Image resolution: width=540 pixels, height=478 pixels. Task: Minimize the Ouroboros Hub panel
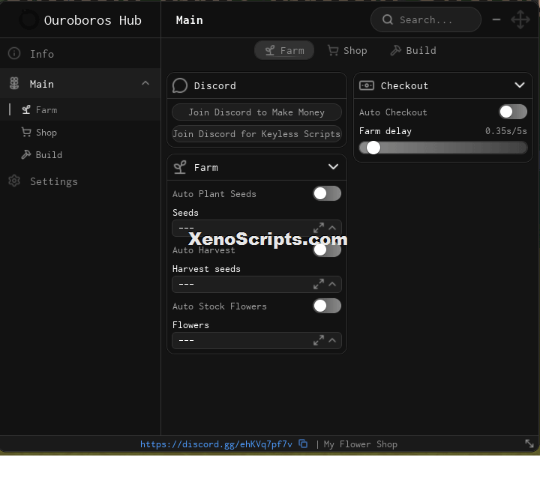[496, 19]
